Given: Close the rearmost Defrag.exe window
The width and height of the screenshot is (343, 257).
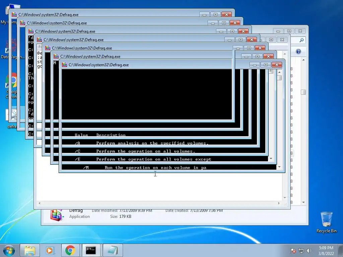Looking at the screenshot, I should (226, 14).
